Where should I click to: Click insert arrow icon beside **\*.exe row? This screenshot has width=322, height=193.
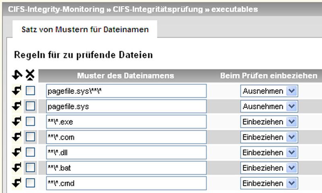coord(17,121)
